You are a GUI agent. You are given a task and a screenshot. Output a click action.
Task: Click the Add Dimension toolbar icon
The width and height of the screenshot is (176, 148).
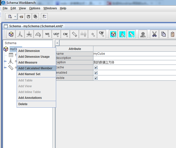(20, 34)
